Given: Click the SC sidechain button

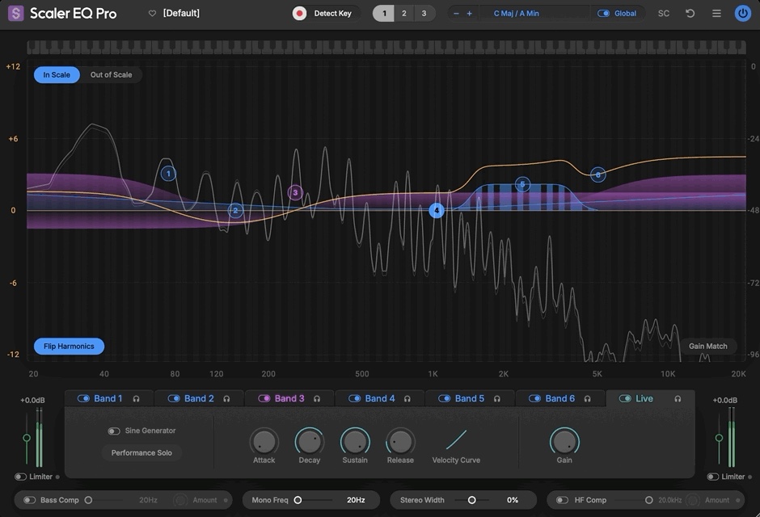Looking at the screenshot, I should coord(664,14).
